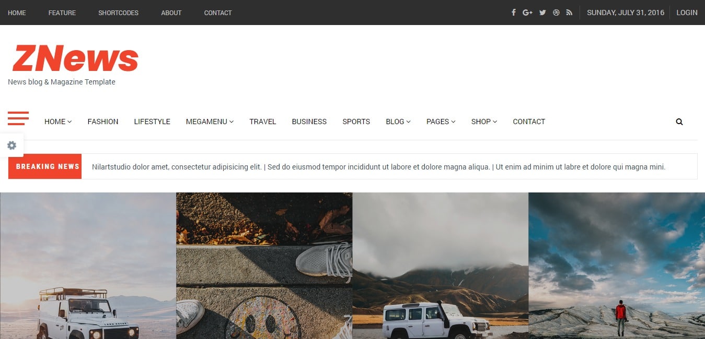This screenshot has height=339, width=705.
Task: Click the red hamburger menu icon
Action: (x=18, y=118)
